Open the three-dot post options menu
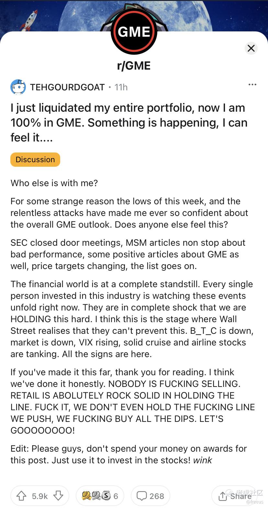The height and width of the screenshot is (508, 268). tap(252, 85)
